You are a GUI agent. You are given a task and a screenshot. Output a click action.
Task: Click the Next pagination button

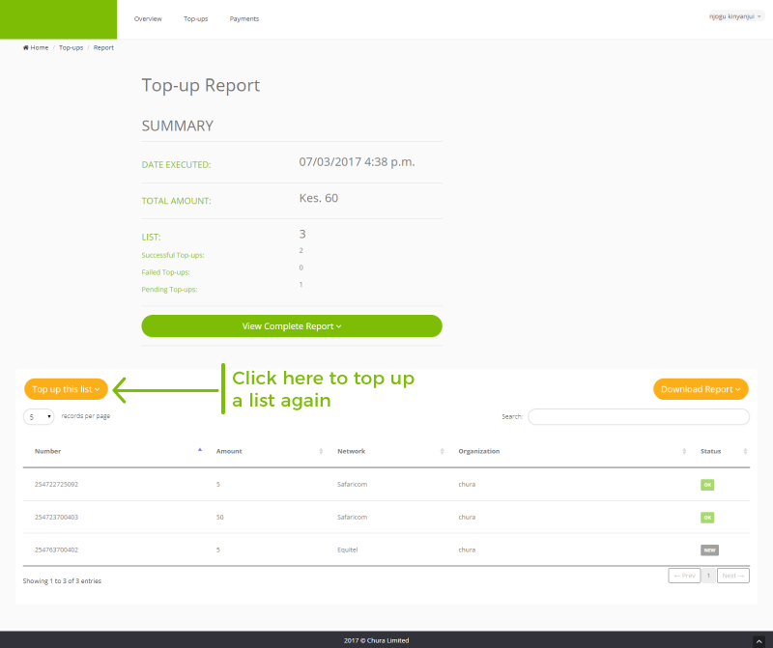click(x=732, y=576)
